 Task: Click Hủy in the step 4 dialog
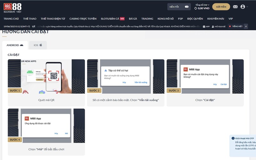coord(56,133)
